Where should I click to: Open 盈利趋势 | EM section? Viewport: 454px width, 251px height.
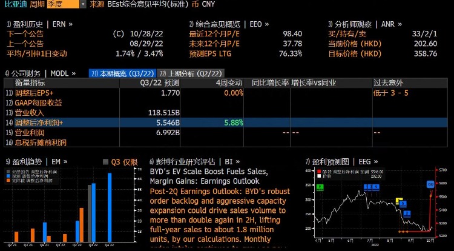[x=36, y=162]
